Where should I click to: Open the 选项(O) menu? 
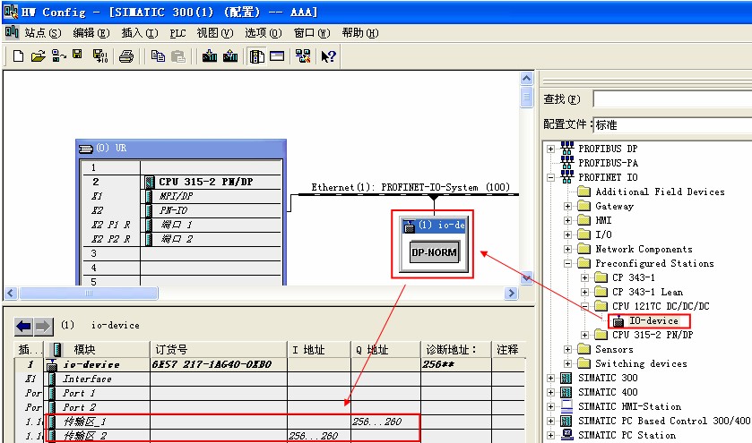264,33
